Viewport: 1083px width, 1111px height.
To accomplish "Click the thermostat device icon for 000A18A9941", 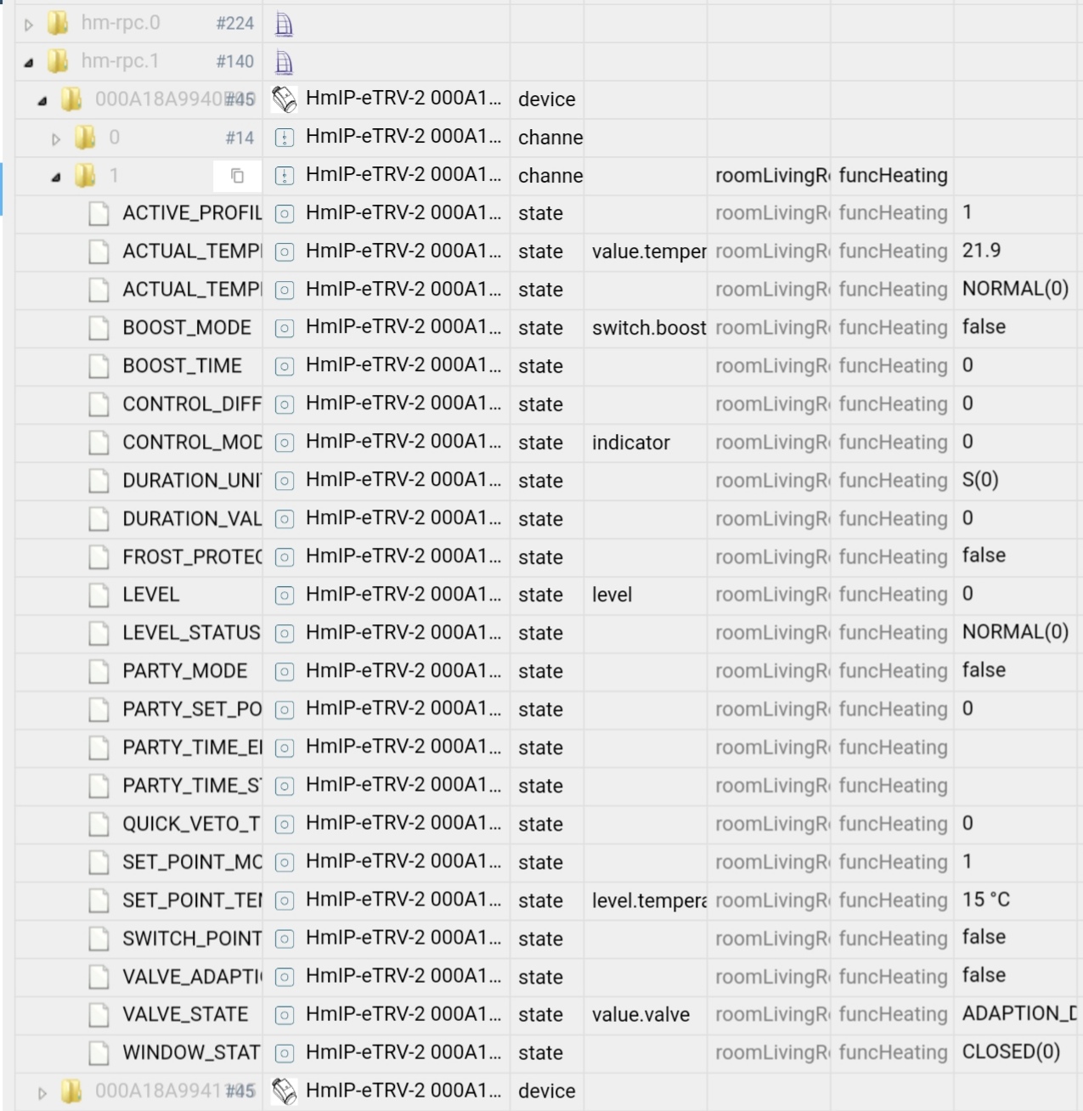I will (285, 1091).
